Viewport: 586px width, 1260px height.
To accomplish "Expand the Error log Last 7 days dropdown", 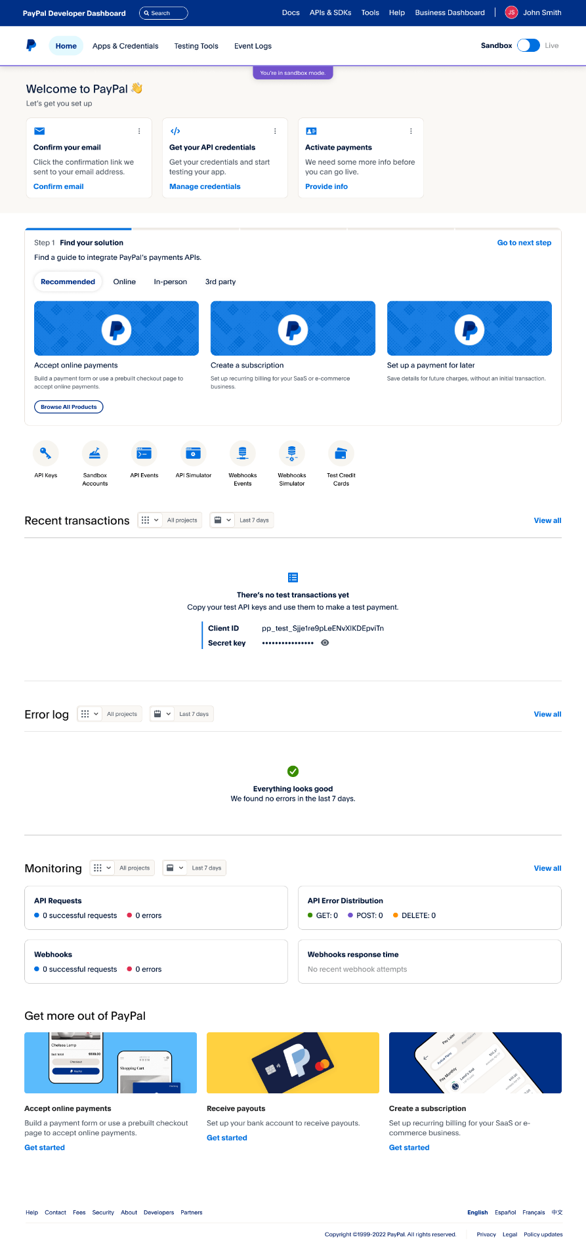I will [182, 714].
